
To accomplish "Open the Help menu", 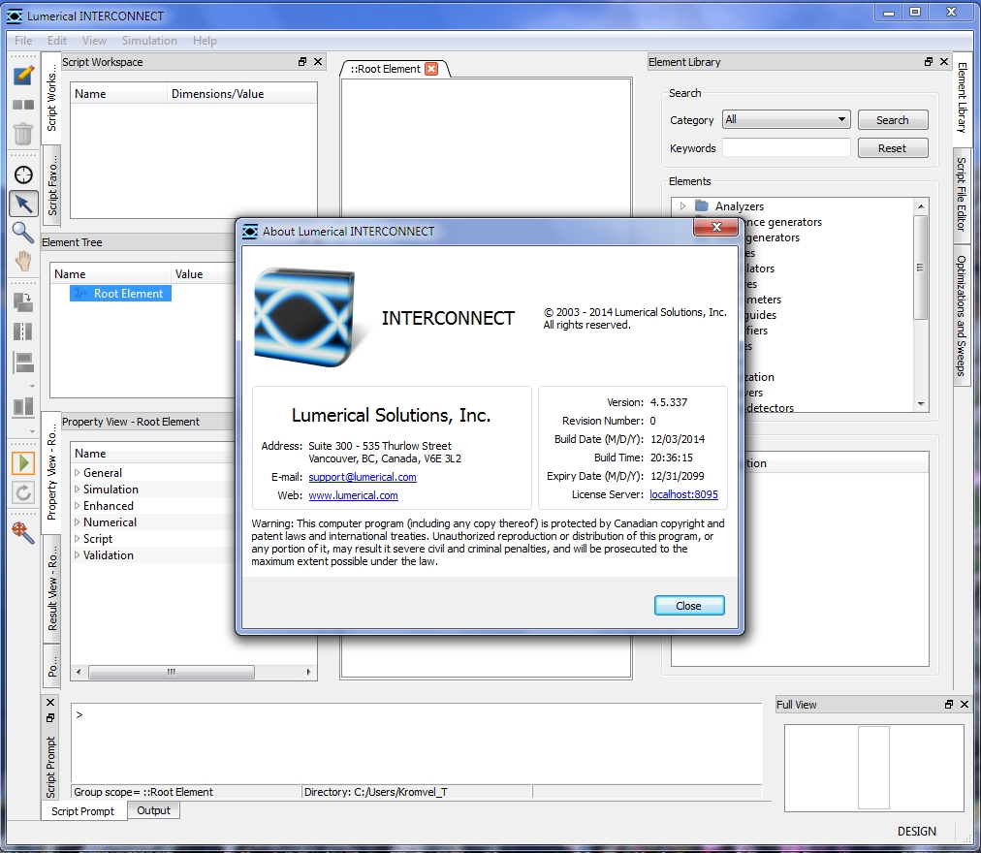I will tap(205, 40).
